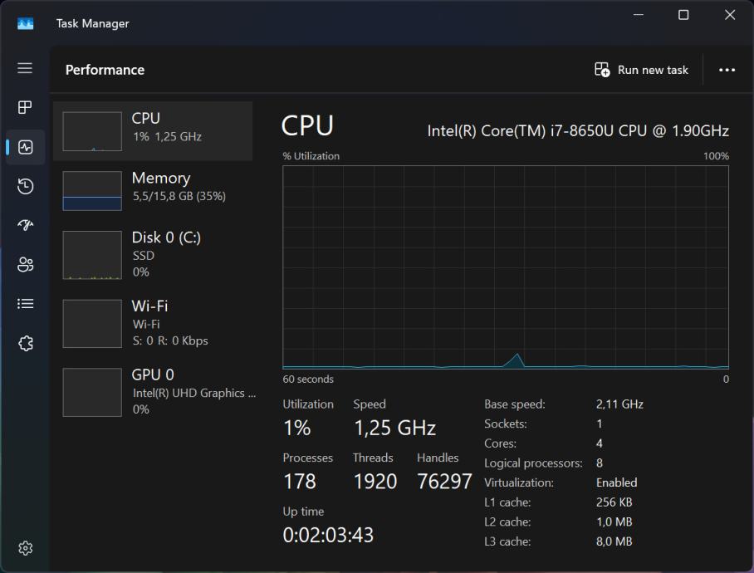
Task: Open the Services page icon
Action: (25, 343)
